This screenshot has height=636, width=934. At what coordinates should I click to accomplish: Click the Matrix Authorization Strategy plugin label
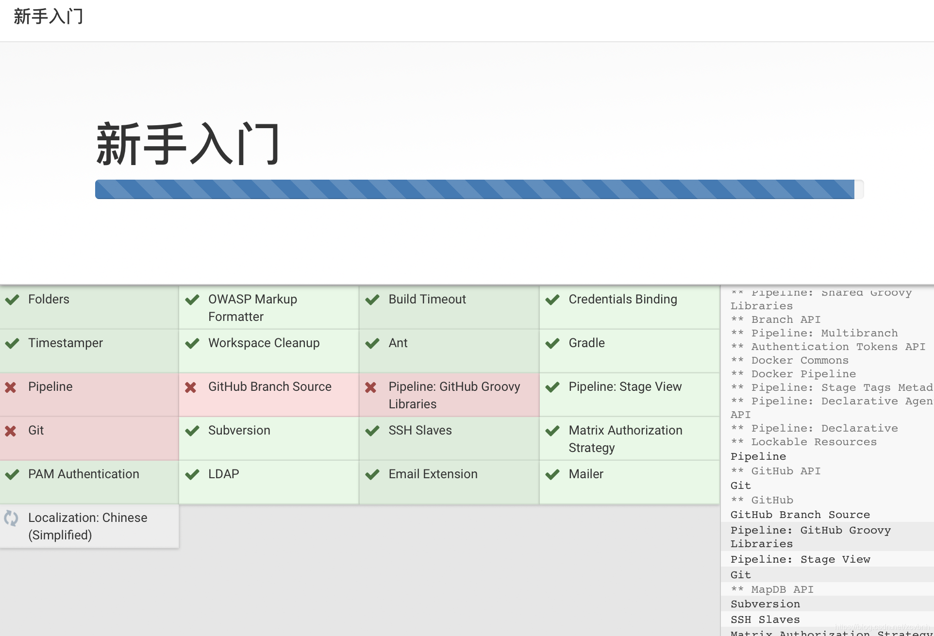[625, 438]
